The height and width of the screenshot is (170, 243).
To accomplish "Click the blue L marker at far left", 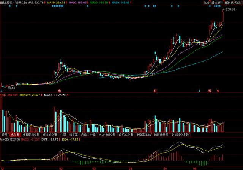I will pyautogui.click(x=2, y=91).
